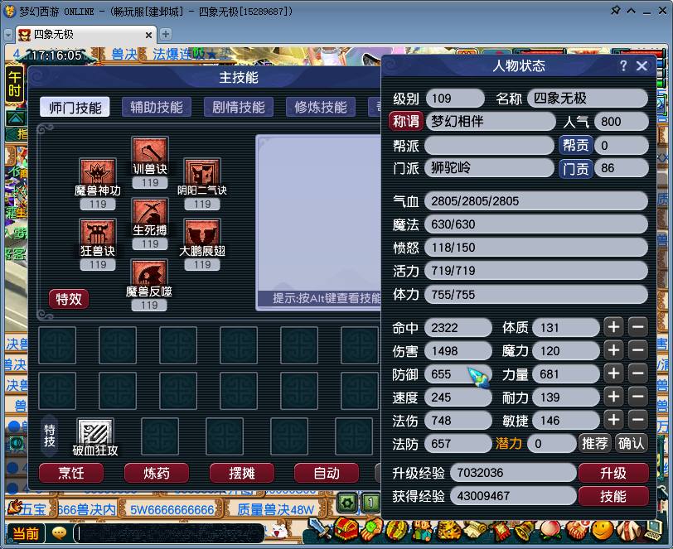Click the 午时 time indicator
673x549 pixels.
click(14, 84)
